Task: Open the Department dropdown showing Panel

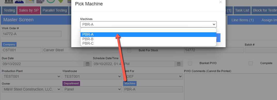Action: click(92, 89)
